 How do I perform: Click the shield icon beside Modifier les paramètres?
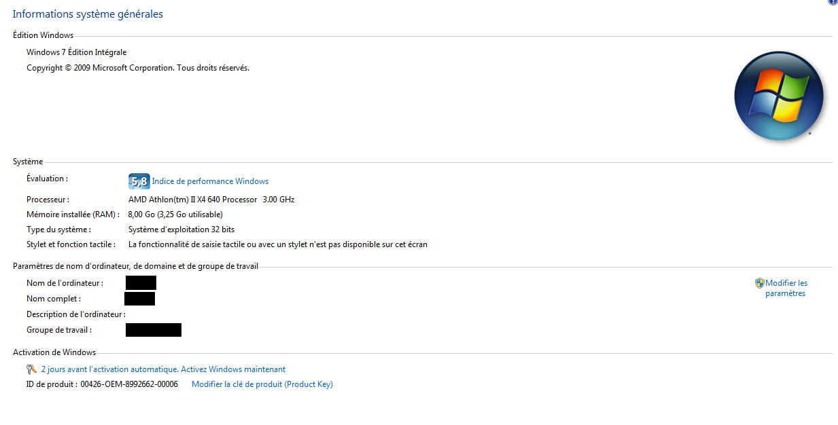[x=760, y=283]
